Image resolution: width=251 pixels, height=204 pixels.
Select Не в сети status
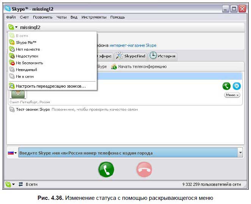pos(24,76)
